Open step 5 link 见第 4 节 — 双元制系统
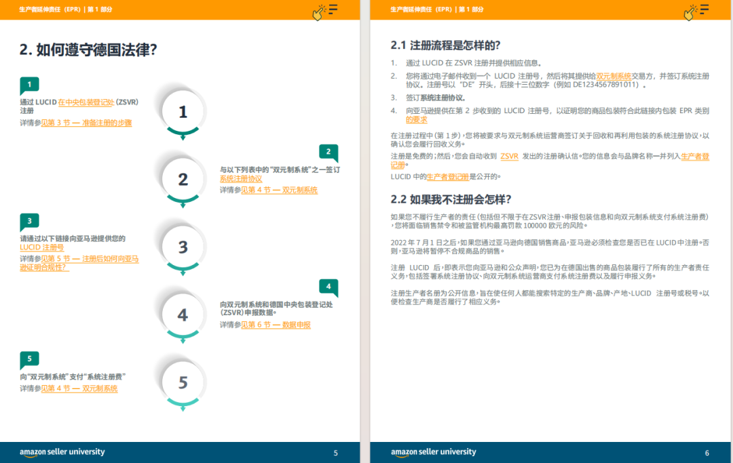Image resolution: width=733 pixels, height=463 pixels. click(x=79, y=388)
